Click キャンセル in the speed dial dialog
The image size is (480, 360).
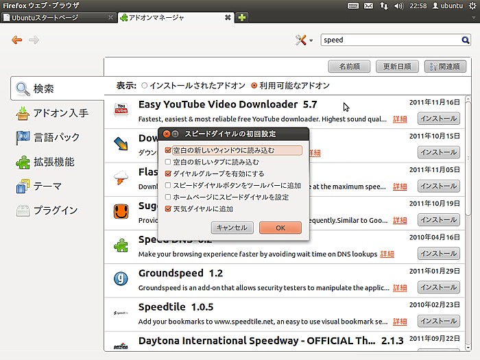232,228
